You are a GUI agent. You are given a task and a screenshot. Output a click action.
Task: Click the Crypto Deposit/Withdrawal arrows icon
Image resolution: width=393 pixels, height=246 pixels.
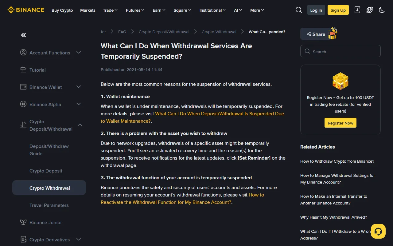pos(23,125)
